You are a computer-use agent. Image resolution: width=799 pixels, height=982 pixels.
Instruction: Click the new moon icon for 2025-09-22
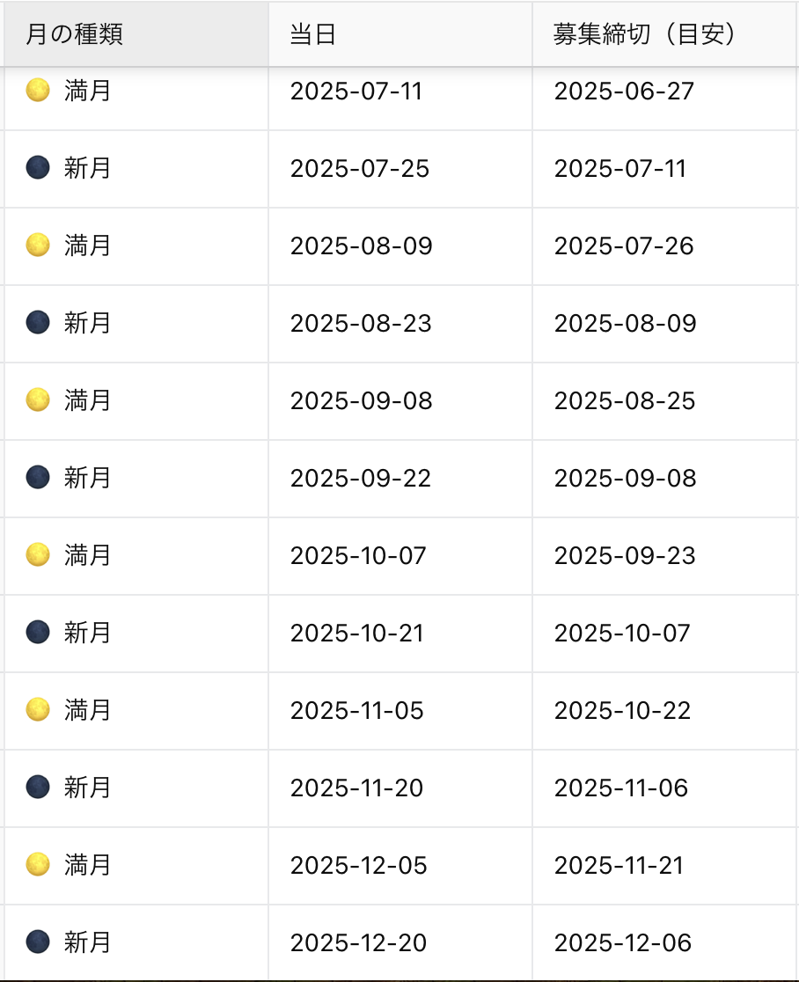coord(38,477)
